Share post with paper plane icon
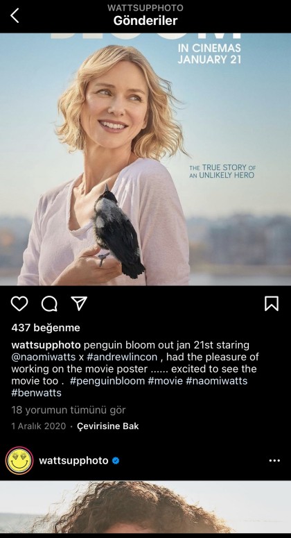 79,303
